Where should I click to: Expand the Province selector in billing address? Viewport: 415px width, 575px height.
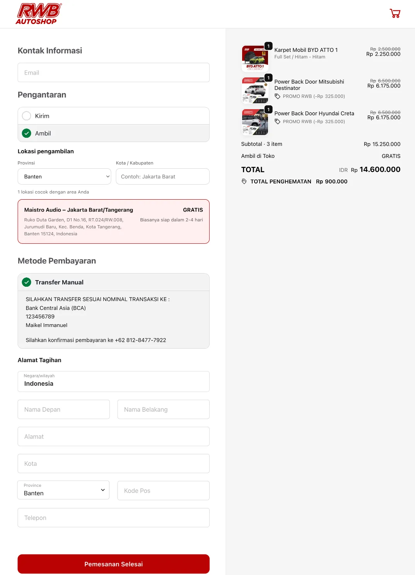click(x=63, y=490)
